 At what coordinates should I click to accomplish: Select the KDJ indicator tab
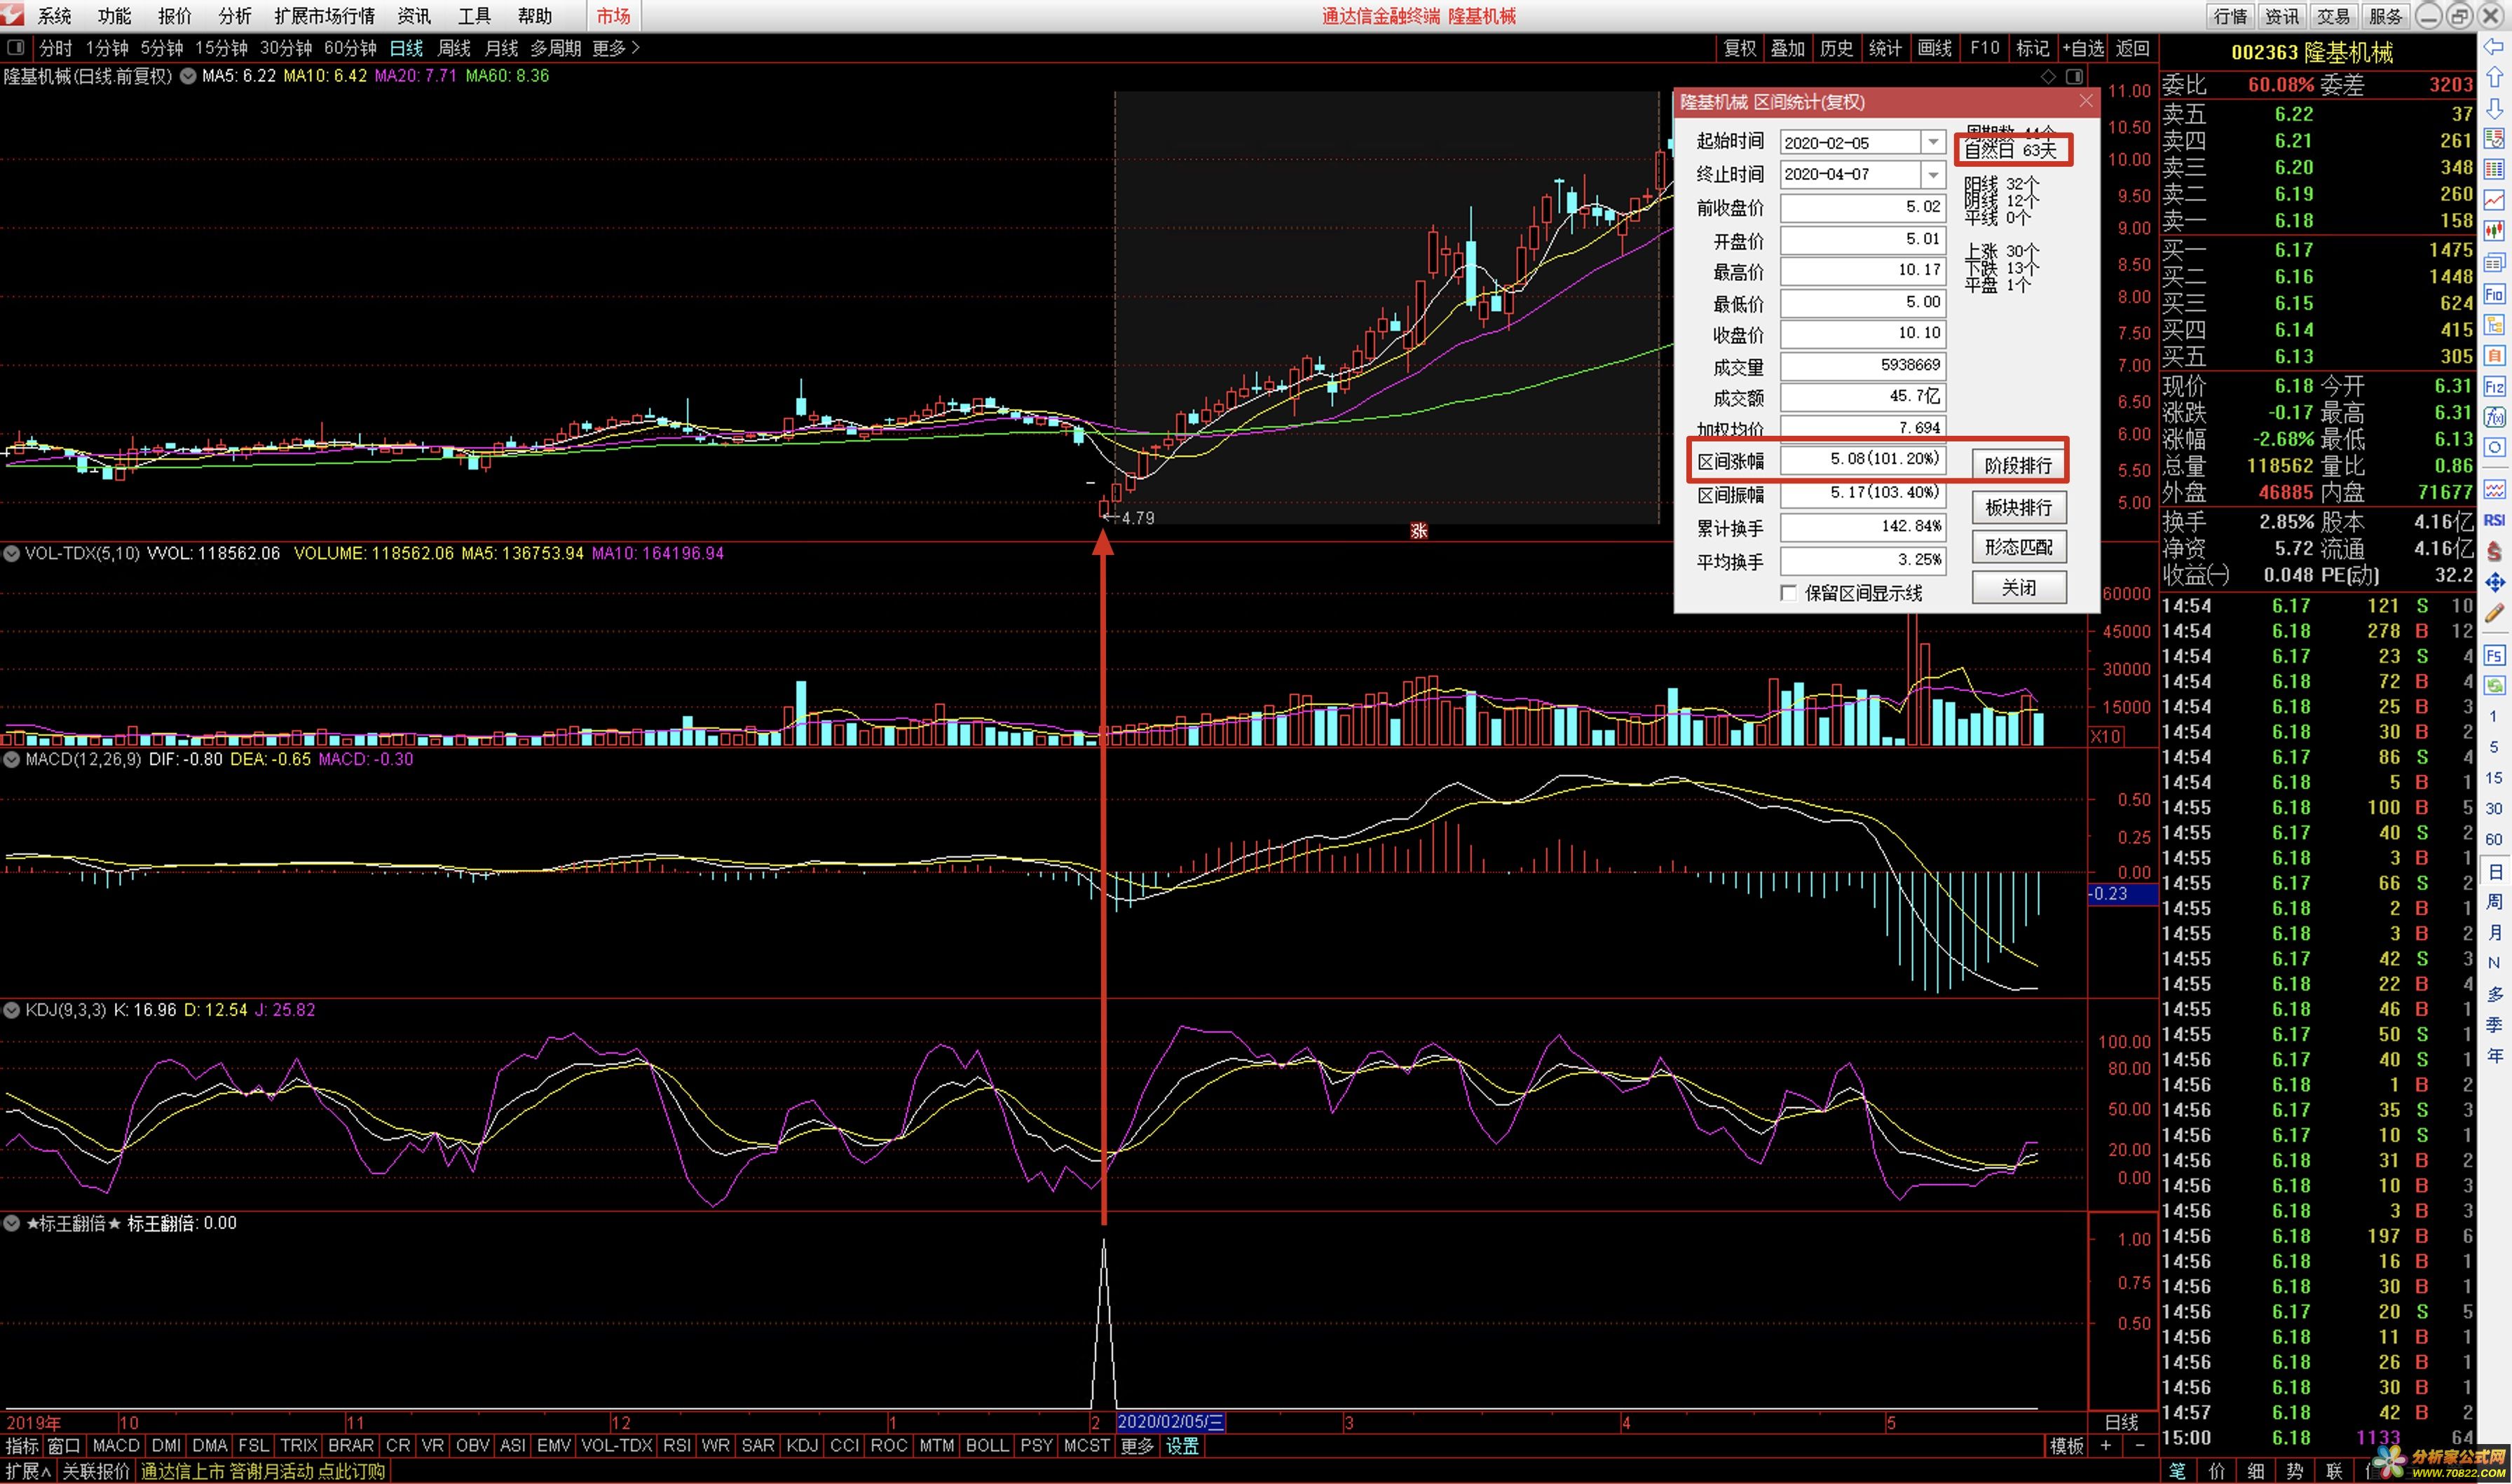pyautogui.click(x=802, y=1446)
